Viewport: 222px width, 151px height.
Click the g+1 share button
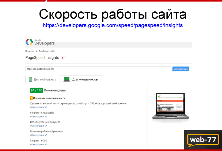(64, 58)
